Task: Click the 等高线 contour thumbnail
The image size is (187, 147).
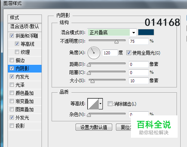Action: point(93,104)
